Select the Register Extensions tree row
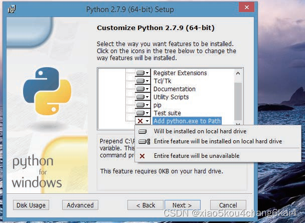The width and height of the screenshot is (305, 223). pyautogui.click(x=180, y=73)
